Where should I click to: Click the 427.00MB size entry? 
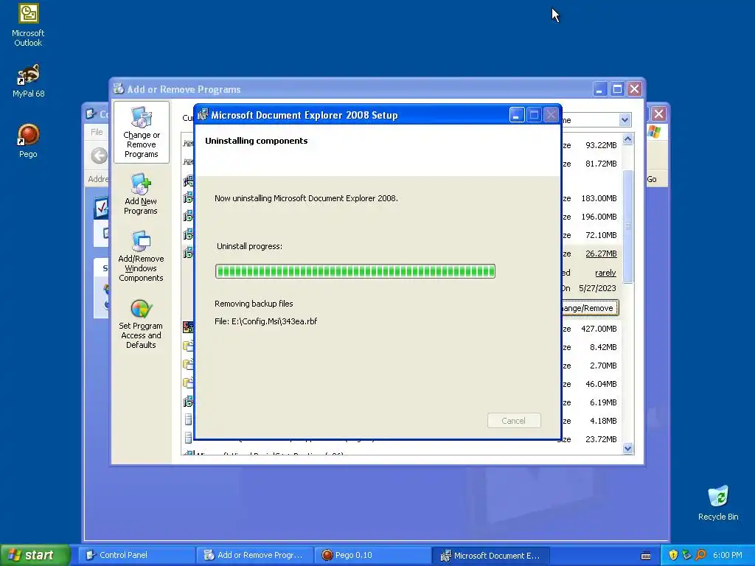coord(599,329)
